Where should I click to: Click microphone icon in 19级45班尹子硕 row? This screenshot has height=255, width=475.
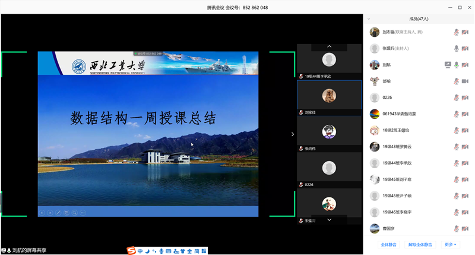[x=456, y=196]
